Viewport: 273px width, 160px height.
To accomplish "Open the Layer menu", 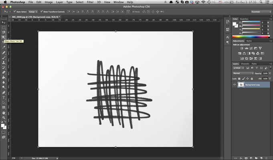I will [x=59, y=2].
